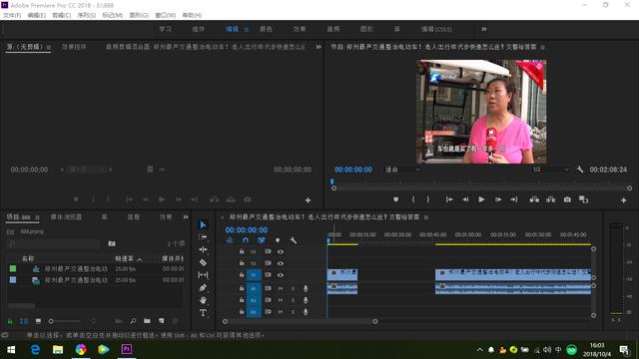Open the zoom level 适合 dropdown
Screen dimensions: 639x359
[402, 170]
